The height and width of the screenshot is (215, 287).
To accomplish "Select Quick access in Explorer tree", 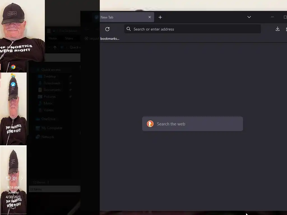I will (51, 70).
